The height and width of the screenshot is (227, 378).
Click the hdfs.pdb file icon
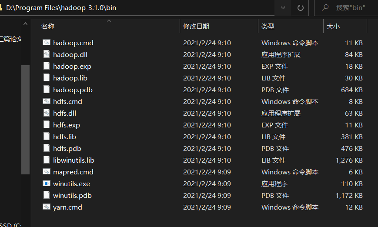point(47,148)
